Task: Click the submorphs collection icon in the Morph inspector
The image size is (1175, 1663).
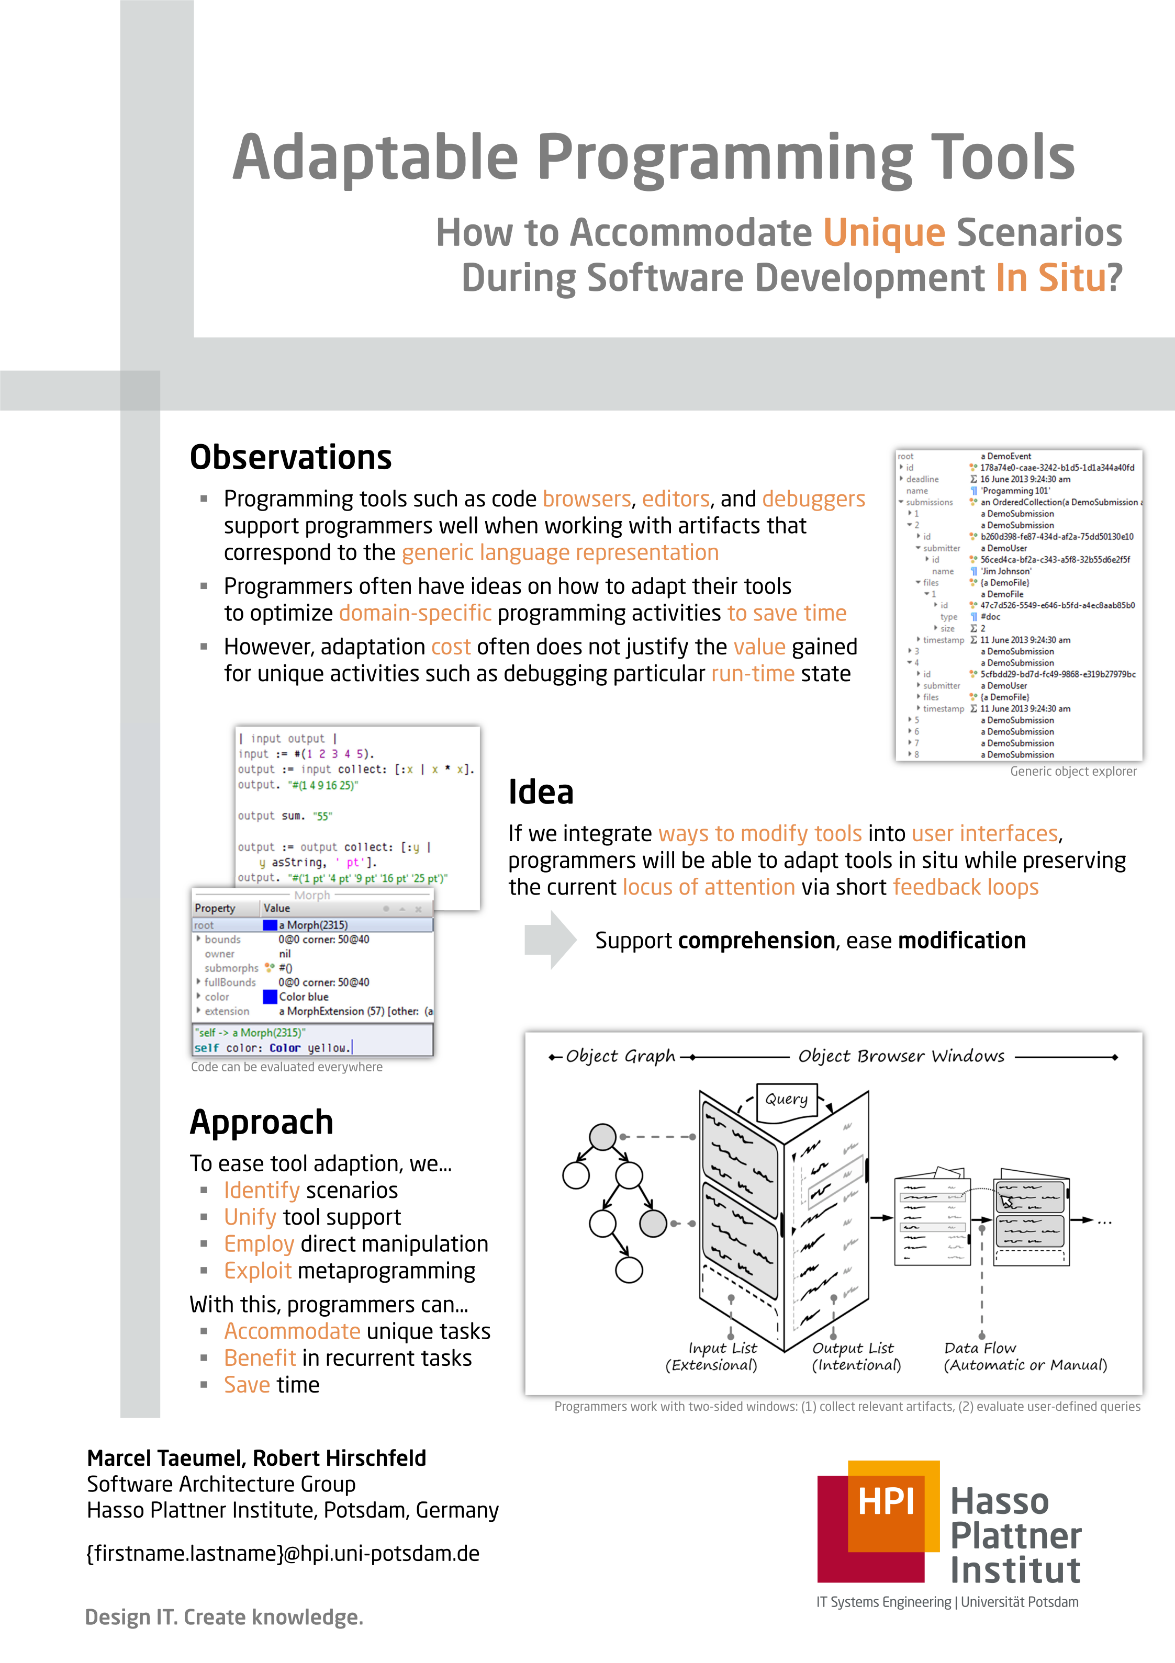Action: tap(270, 968)
